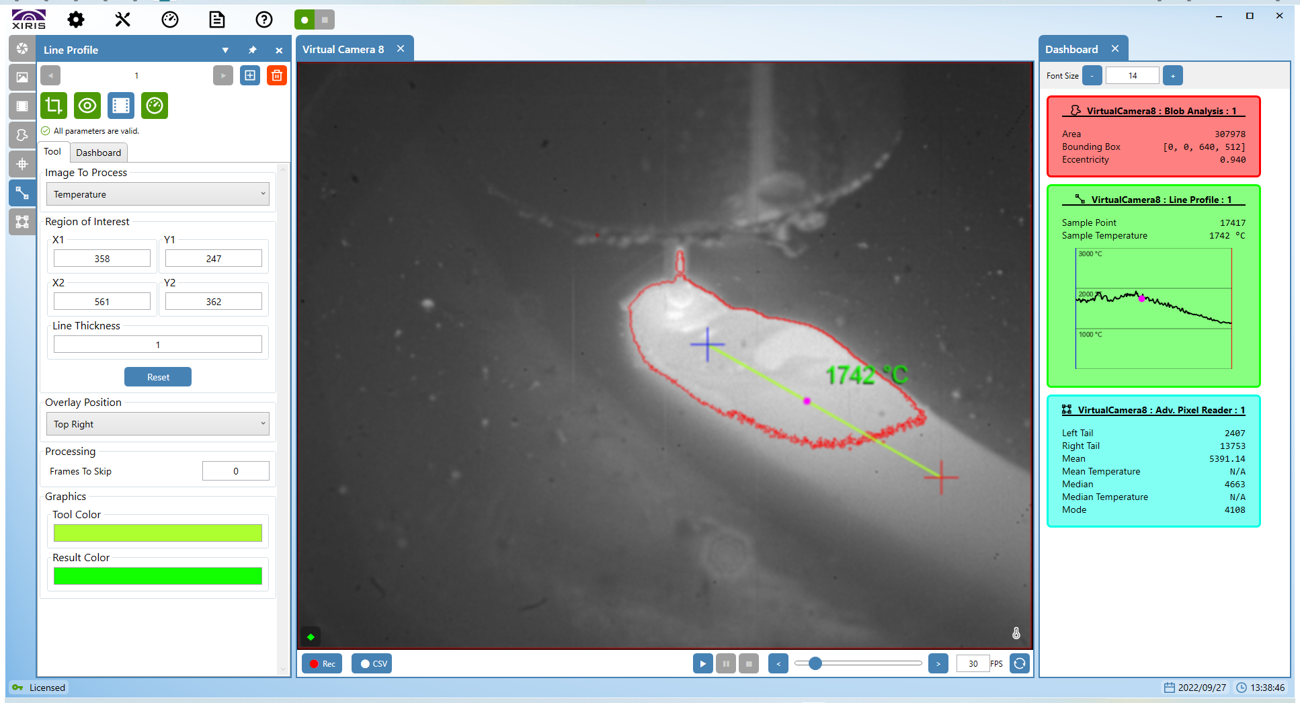
Task: Click the gauge icon in the Line Profile panel
Action: coord(155,106)
